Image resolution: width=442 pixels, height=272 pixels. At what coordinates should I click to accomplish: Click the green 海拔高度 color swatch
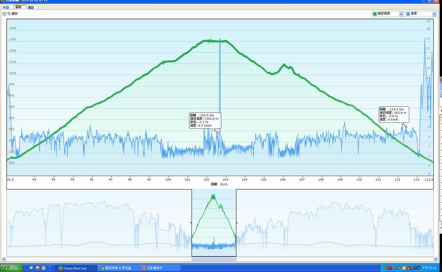pyautogui.click(x=375, y=14)
